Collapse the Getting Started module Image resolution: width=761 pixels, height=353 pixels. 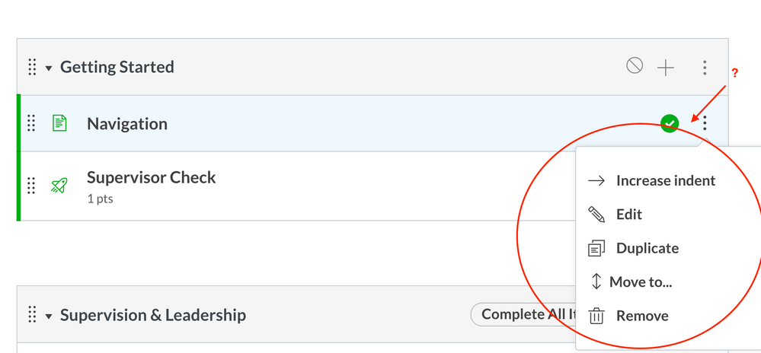49,68
